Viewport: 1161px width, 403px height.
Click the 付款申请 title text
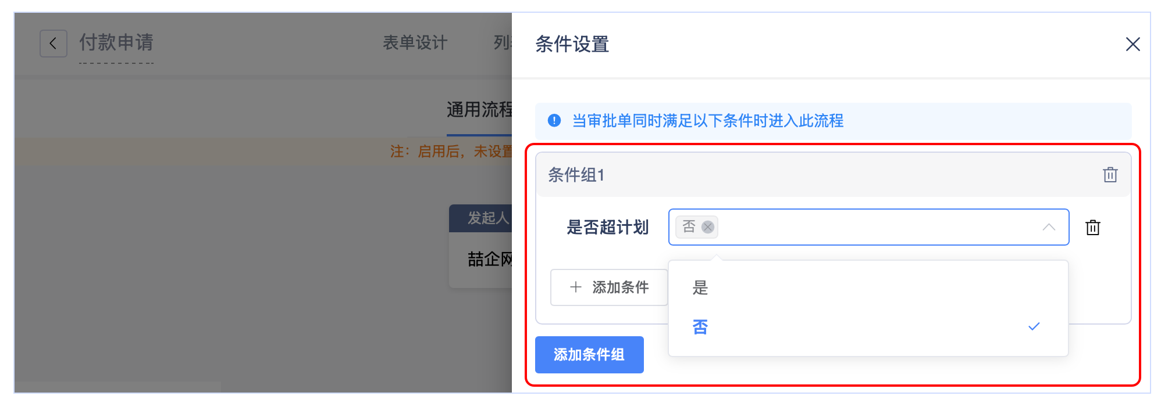click(x=116, y=43)
